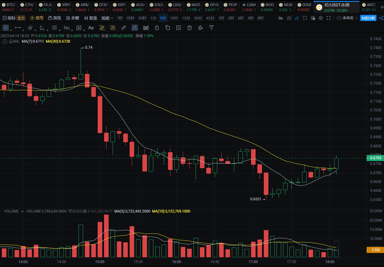Select the Aa text annotation tool
The height and width of the screenshot is (267, 384).
[x=91, y=28]
